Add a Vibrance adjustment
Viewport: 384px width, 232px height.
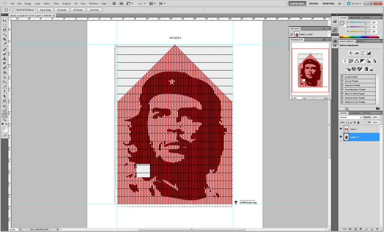click(x=345, y=61)
